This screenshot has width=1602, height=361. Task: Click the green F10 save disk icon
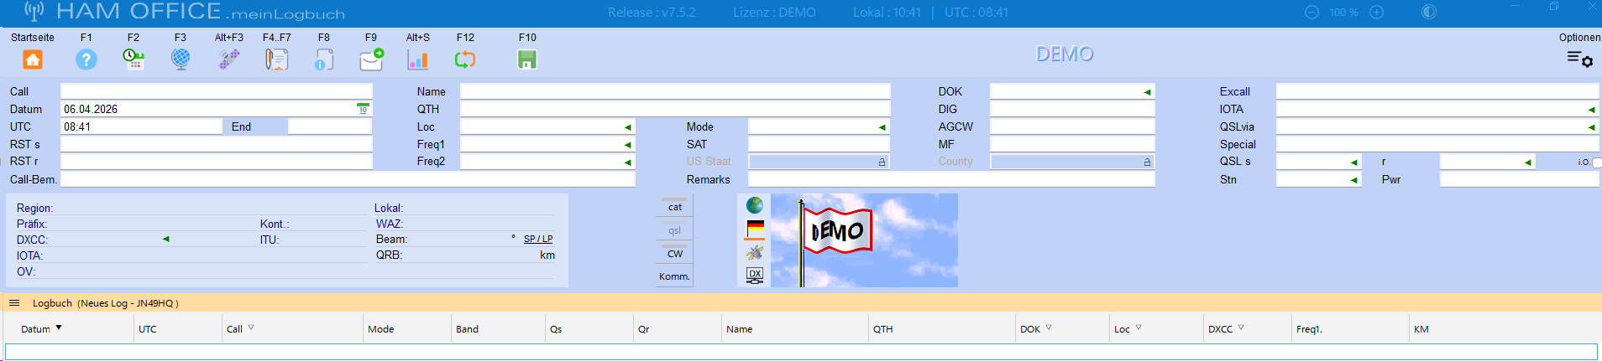click(527, 59)
